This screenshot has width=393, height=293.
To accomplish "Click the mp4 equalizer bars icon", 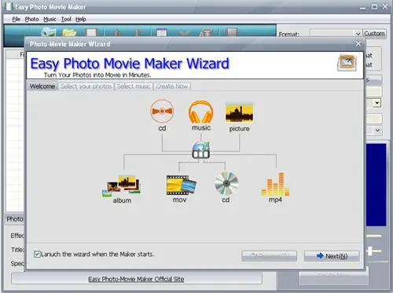I will [275, 185].
